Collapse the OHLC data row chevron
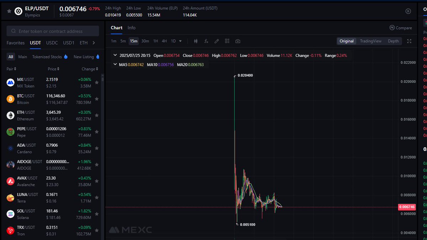This screenshot has width=427, height=240. point(115,55)
